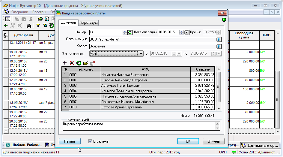Confirm dialog with OK button
This screenshot has width=283, height=157.
point(188,141)
